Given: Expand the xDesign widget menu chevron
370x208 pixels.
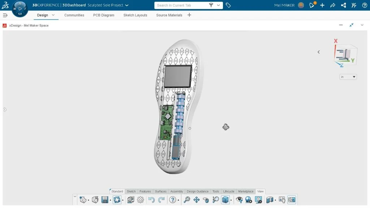Looking at the screenshot, I should [x=362, y=25].
